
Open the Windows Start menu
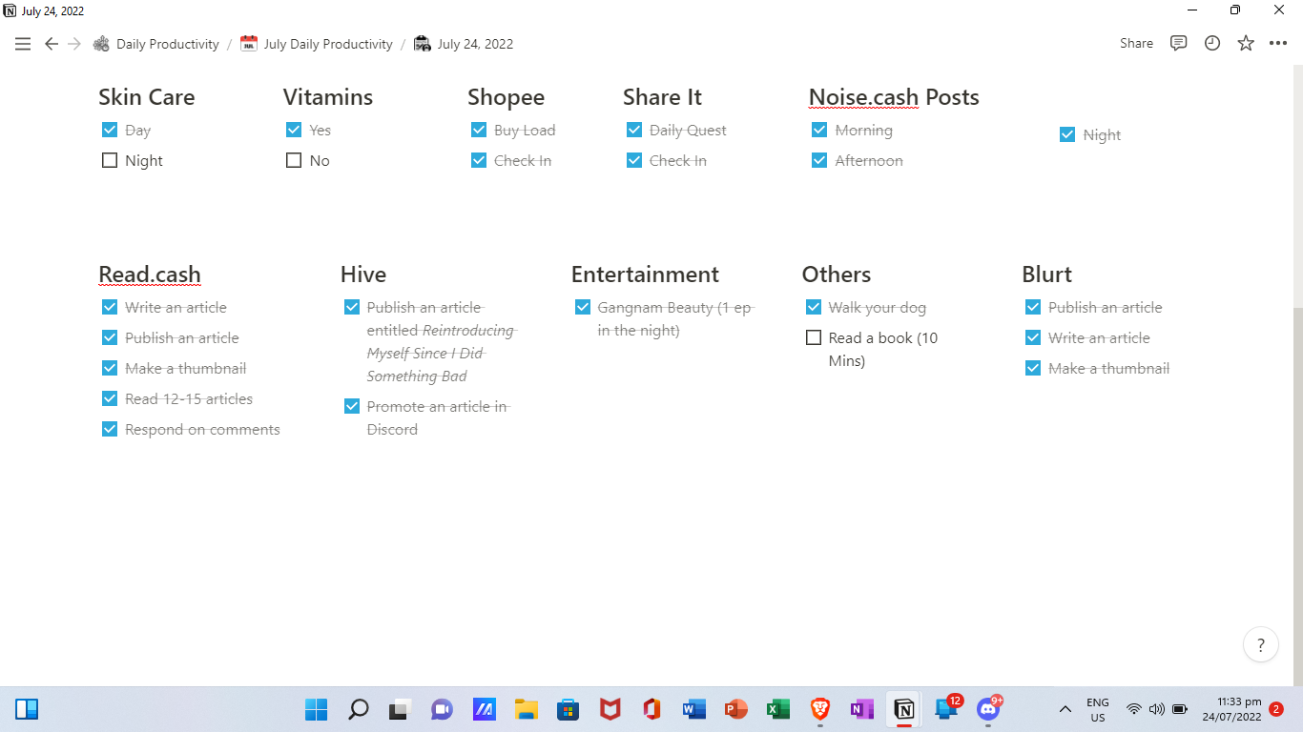click(316, 709)
